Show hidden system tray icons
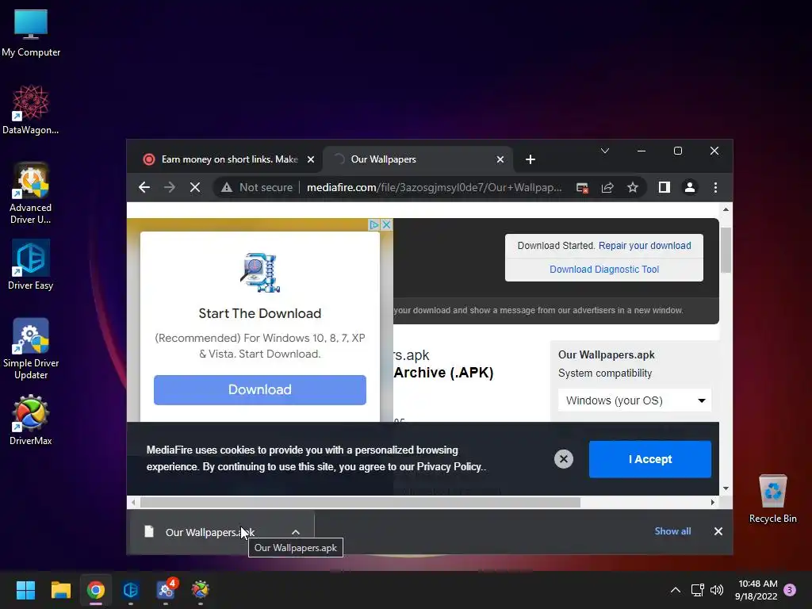Viewport: 812px width, 609px height. (676, 590)
